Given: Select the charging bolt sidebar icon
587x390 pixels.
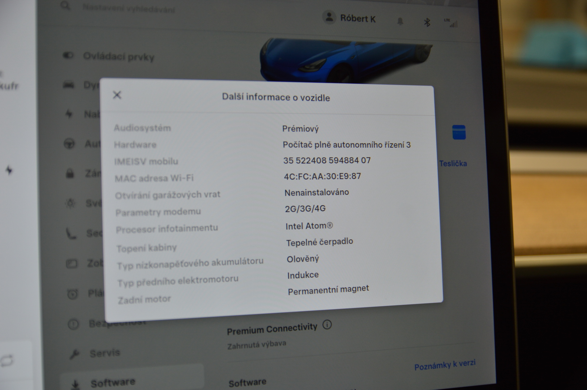Looking at the screenshot, I should (x=69, y=114).
